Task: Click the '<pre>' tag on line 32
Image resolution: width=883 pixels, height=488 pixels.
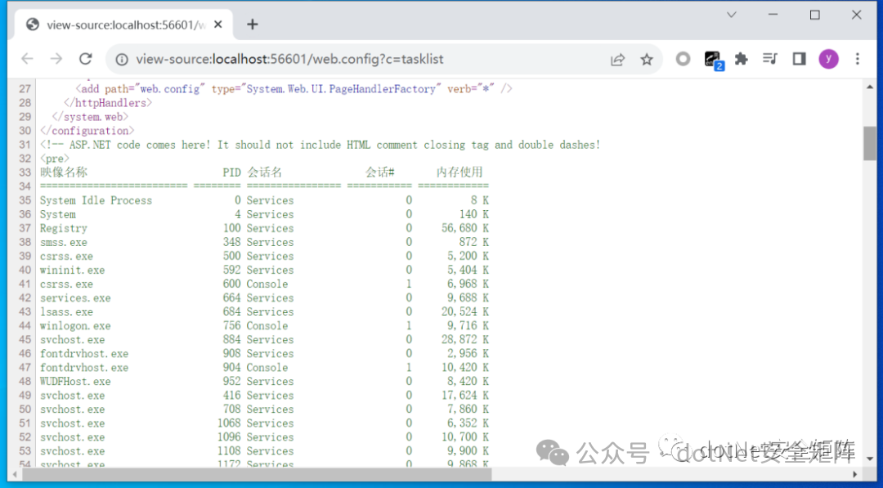Action: tap(55, 159)
